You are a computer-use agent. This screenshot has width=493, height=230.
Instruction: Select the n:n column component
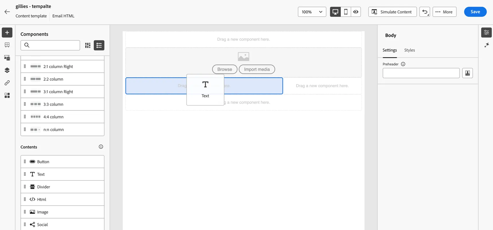tap(62, 129)
